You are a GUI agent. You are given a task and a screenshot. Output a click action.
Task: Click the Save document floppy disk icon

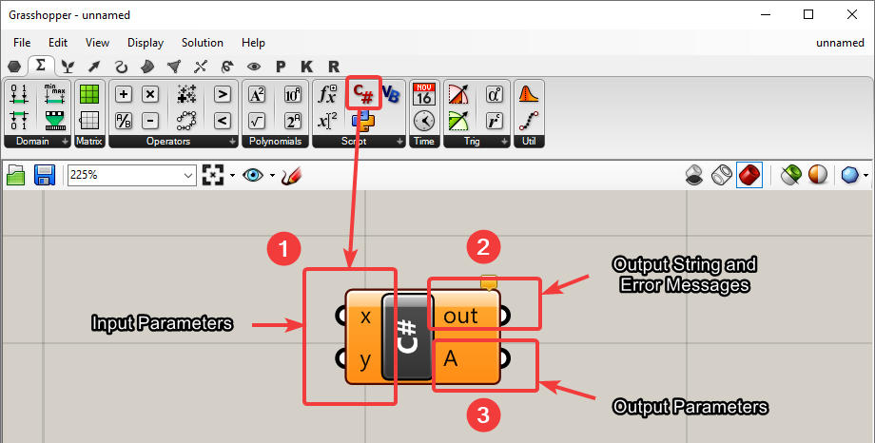[x=43, y=176]
